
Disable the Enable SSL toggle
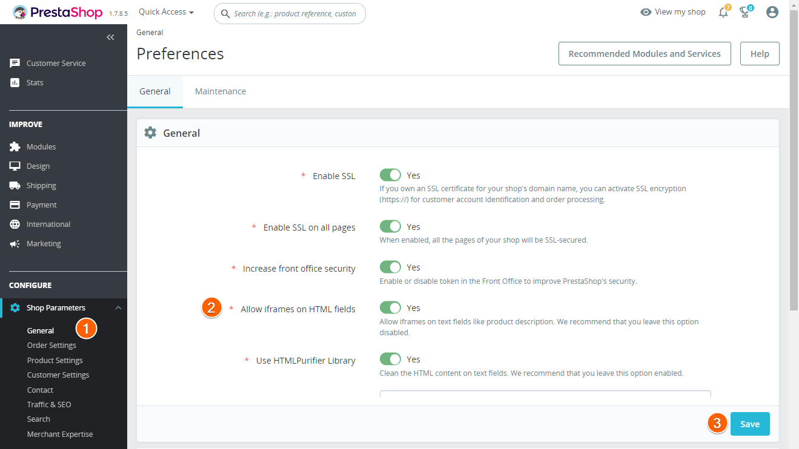[391, 175]
